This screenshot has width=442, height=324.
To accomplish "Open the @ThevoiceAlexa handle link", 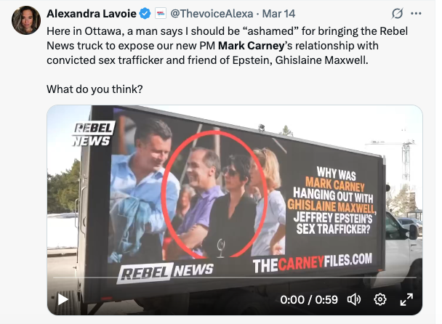I will [212, 14].
